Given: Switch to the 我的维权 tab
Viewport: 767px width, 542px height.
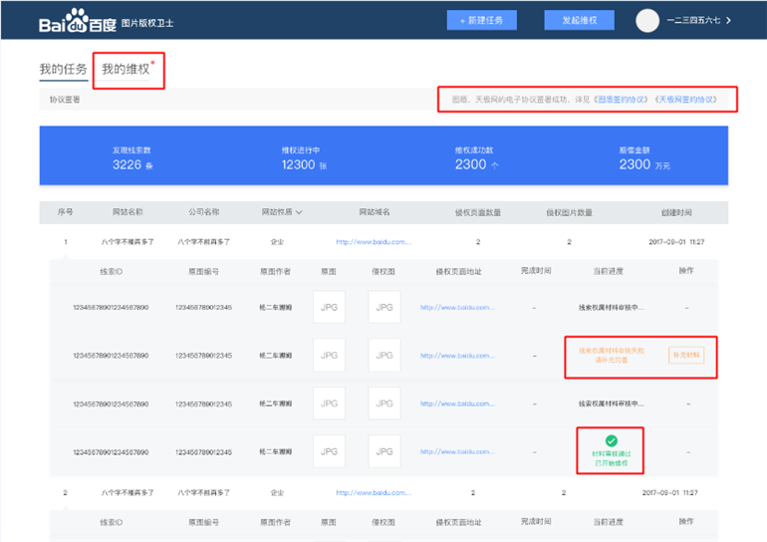Looking at the screenshot, I should 126,70.
